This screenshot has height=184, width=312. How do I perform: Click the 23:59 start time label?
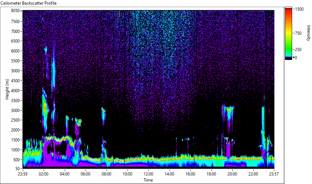pos(22,174)
